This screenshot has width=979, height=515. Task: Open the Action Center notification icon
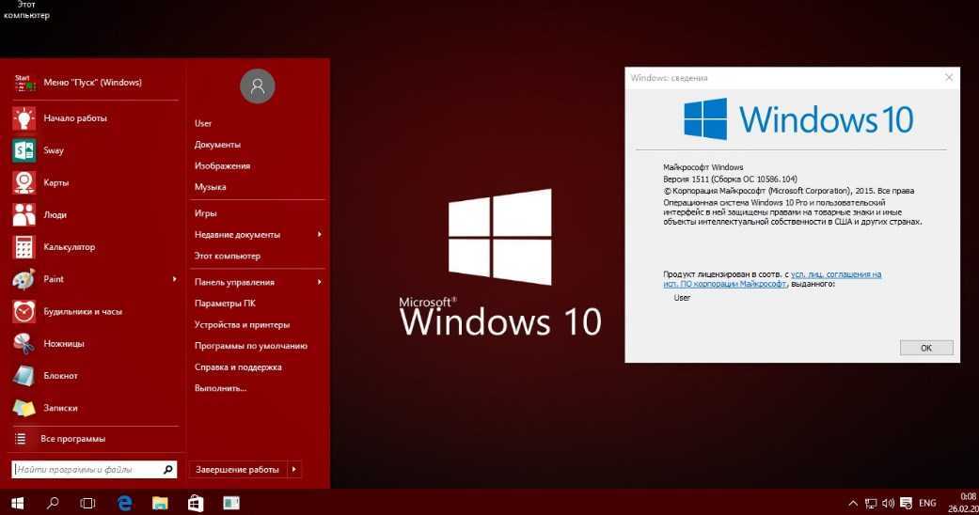906,503
